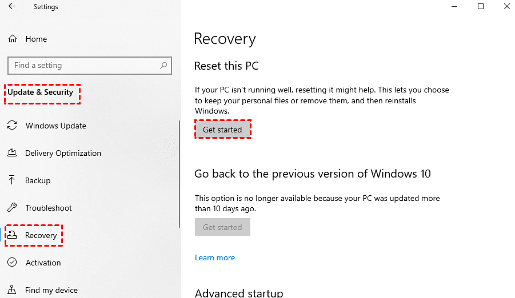Select Delivery Optimization in the sidebar
The width and height of the screenshot is (515, 298).
pos(63,153)
